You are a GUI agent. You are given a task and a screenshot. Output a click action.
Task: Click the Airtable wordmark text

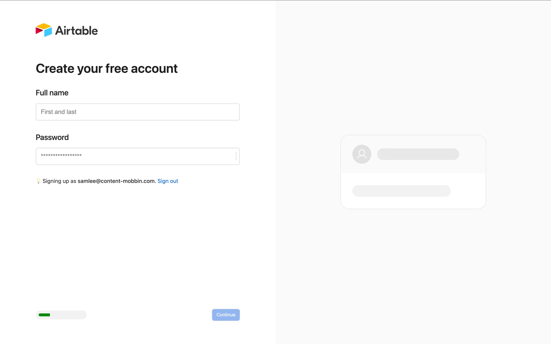click(x=76, y=31)
